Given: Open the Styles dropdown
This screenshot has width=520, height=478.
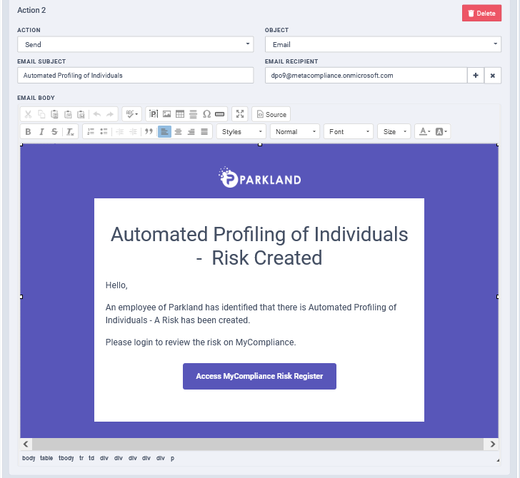Looking at the screenshot, I should click(x=241, y=132).
